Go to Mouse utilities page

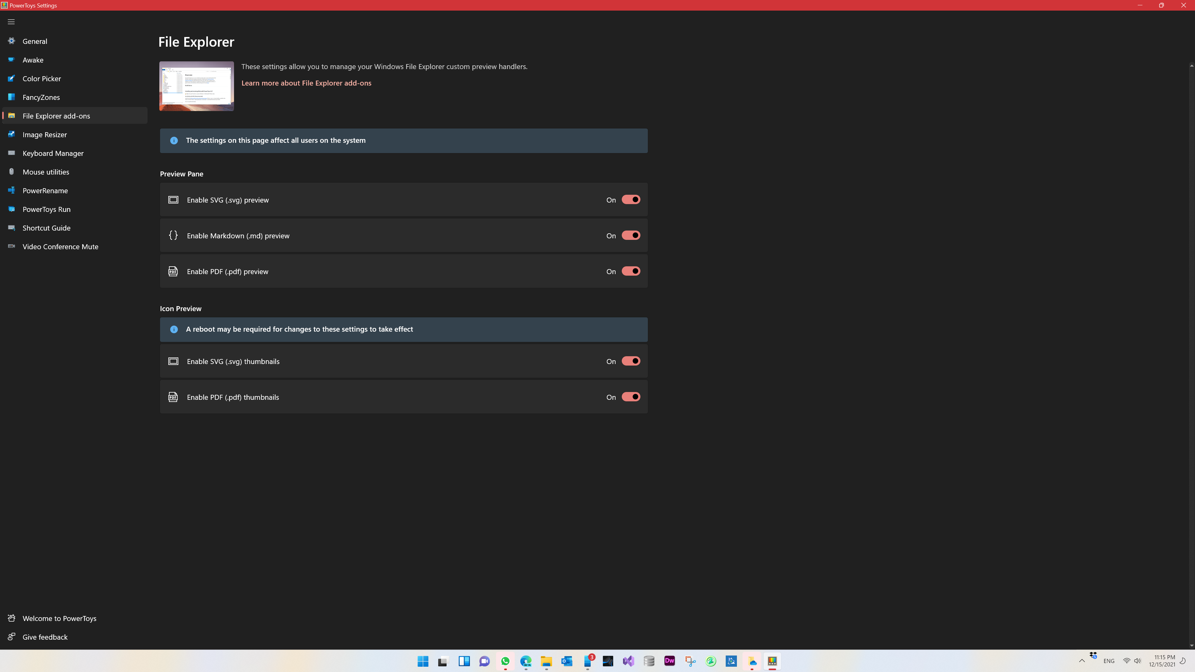pyautogui.click(x=75, y=172)
